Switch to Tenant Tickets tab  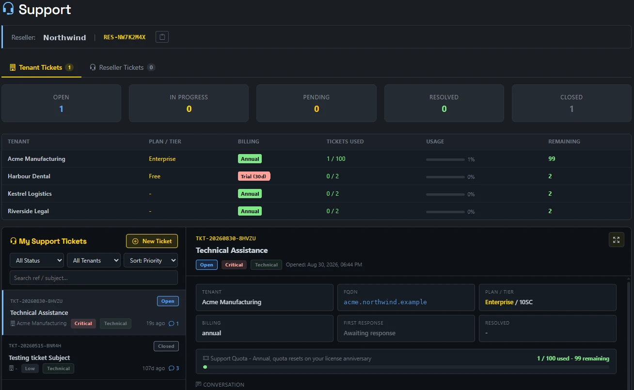point(41,67)
